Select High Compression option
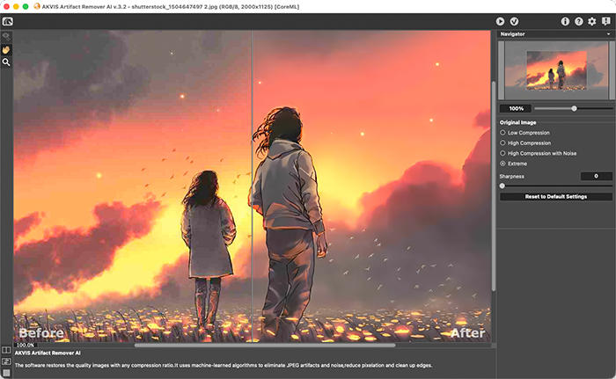 pos(525,143)
